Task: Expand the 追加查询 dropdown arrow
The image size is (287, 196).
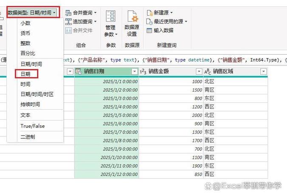Action: point(95,22)
